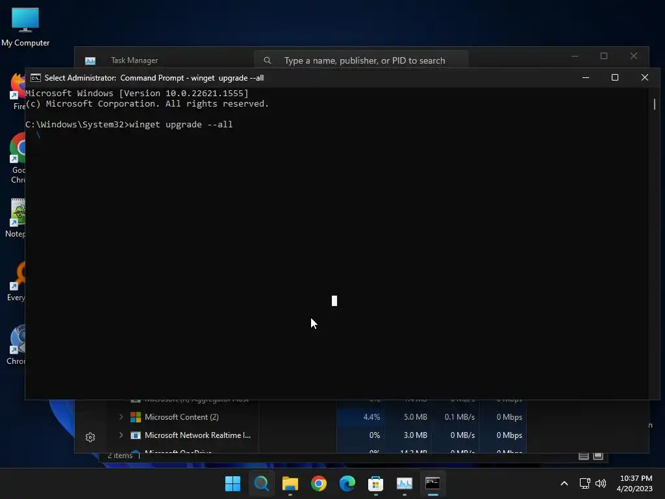The image size is (665, 499).
Task: Click 4.4% CPU cell of Microsoft Content
Action: coord(361,417)
